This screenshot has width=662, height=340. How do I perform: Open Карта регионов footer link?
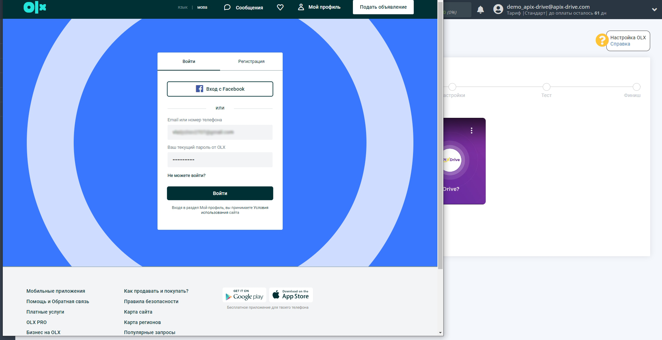143,322
